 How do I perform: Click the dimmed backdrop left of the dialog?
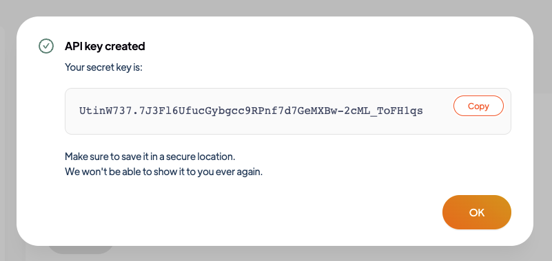(x=8, y=130)
